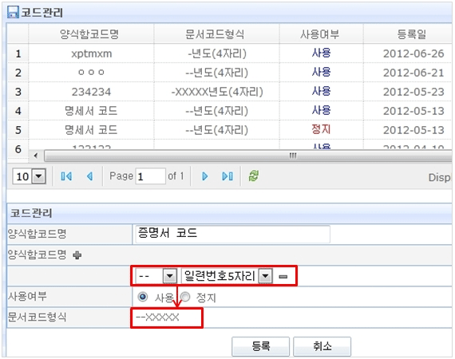
Task: Click the 등록 button
Action: click(260, 346)
